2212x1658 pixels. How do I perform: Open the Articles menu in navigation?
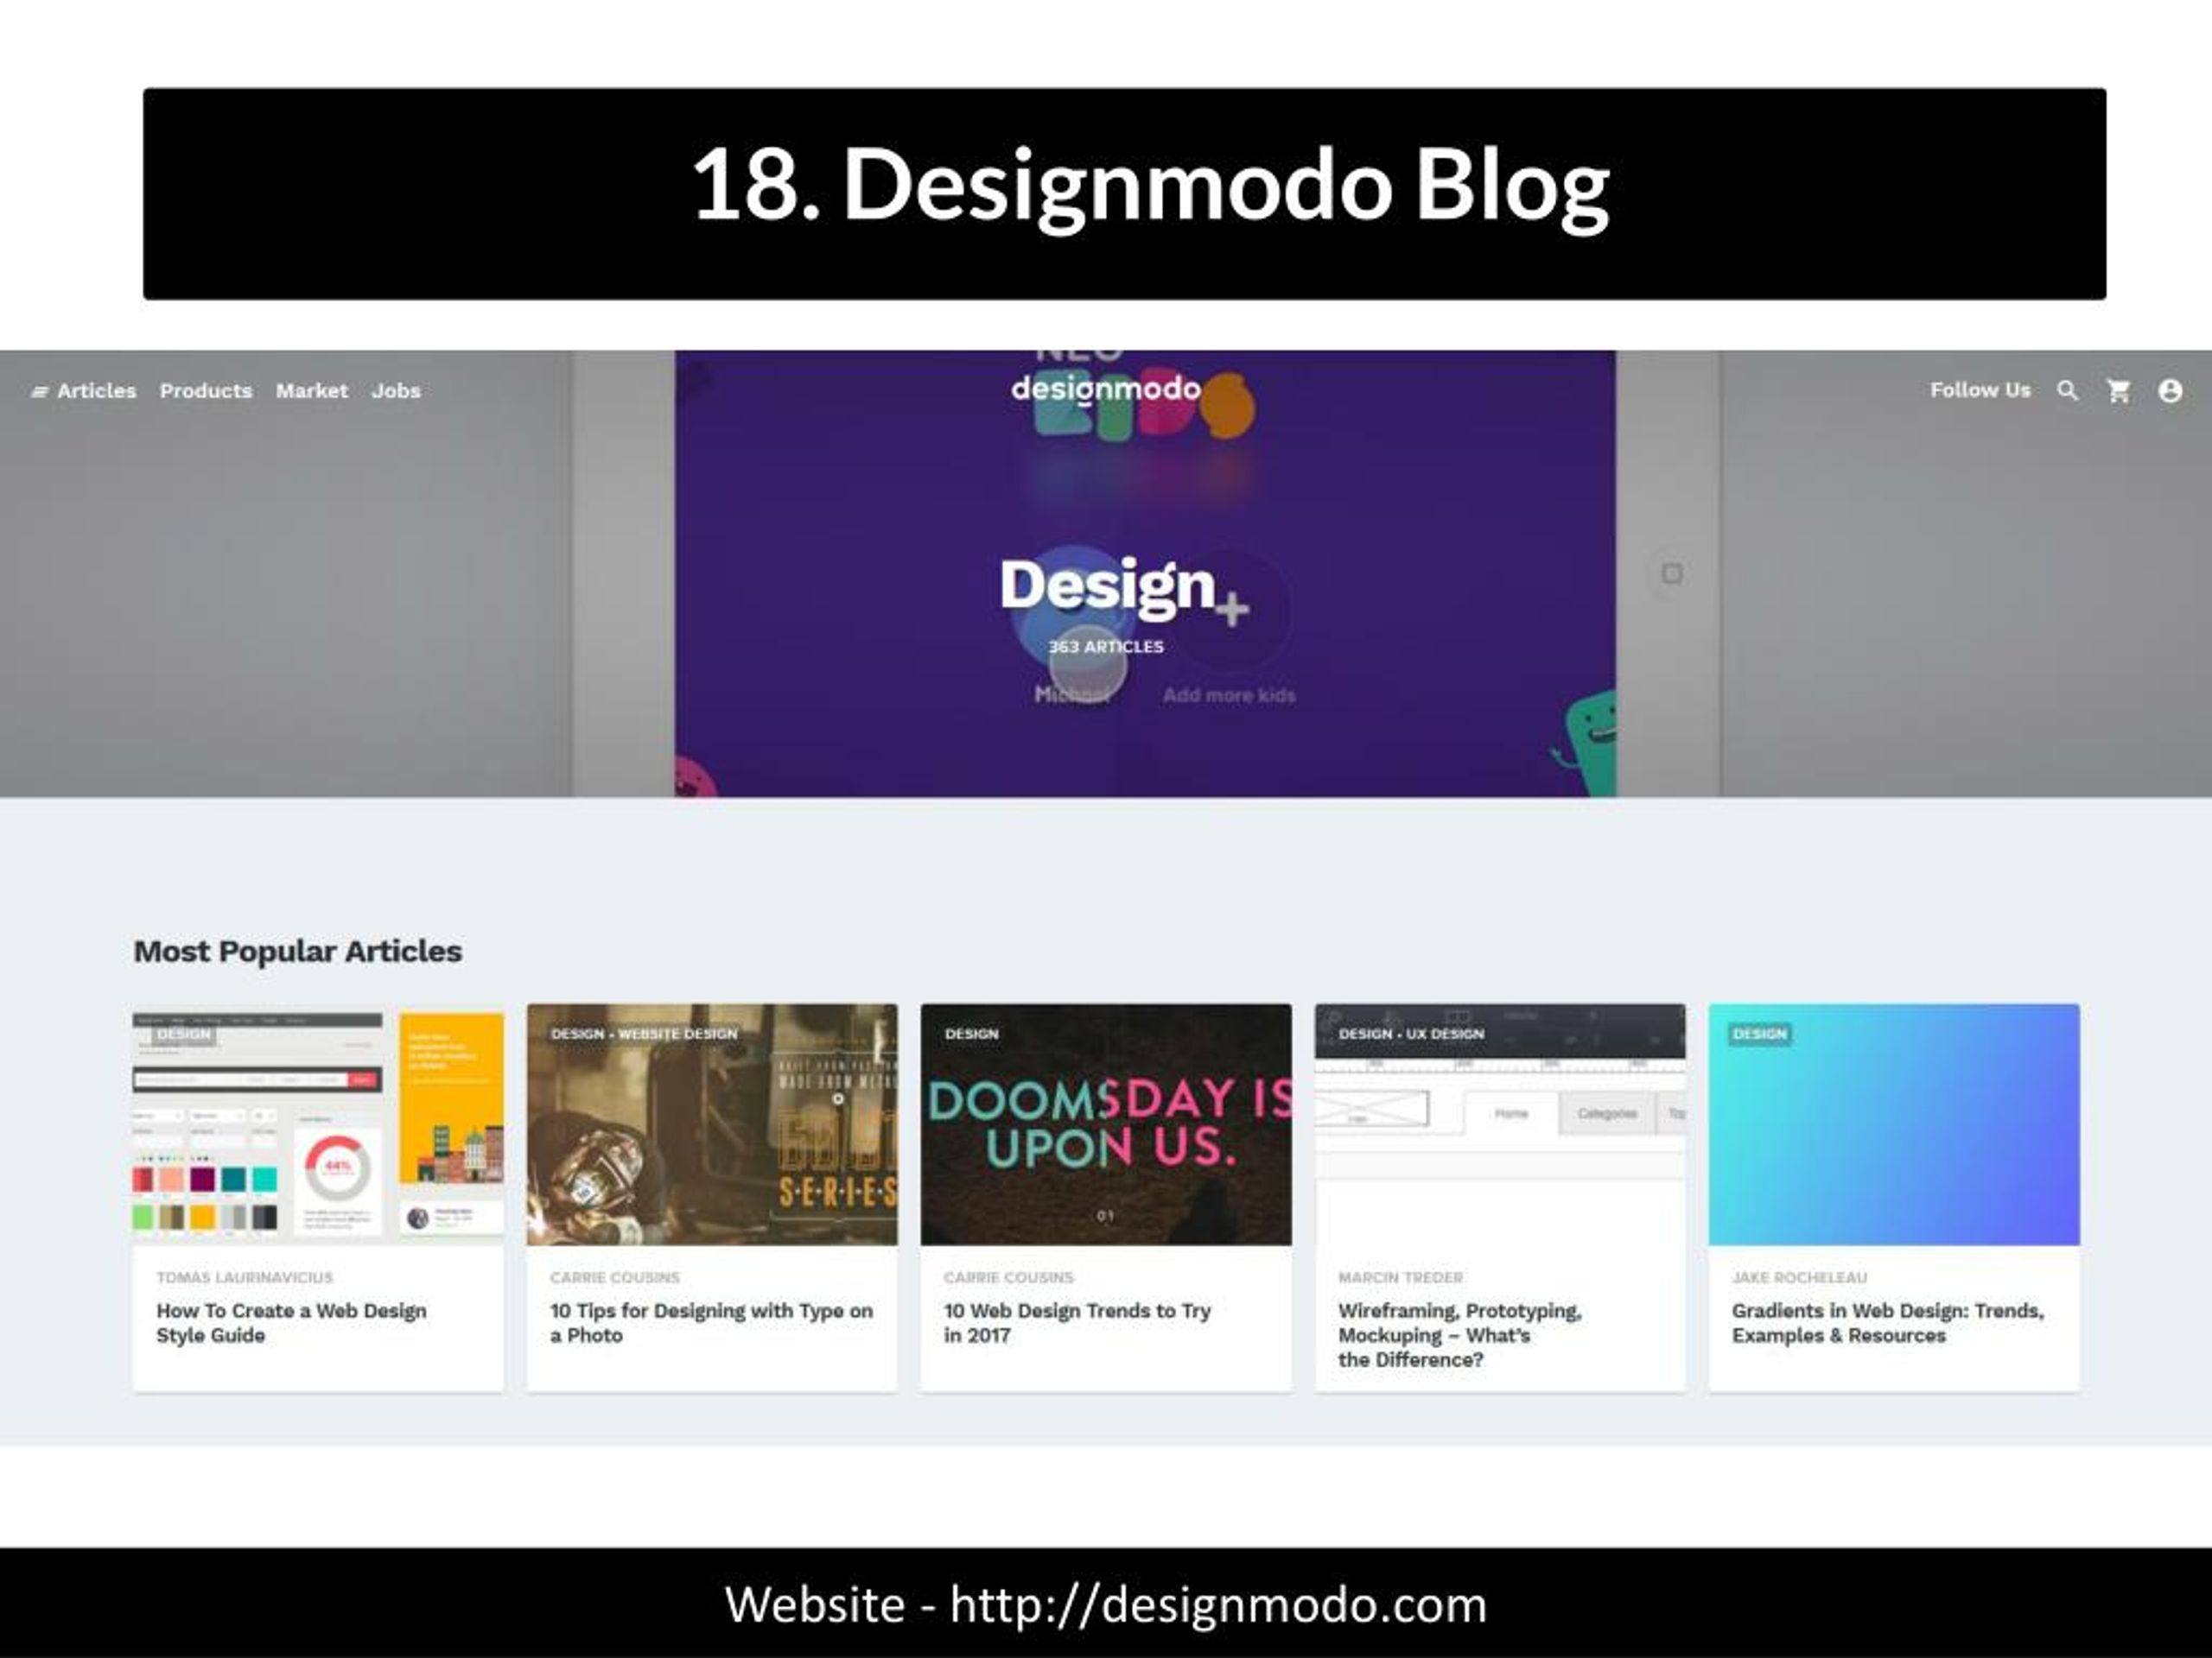click(96, 391)
